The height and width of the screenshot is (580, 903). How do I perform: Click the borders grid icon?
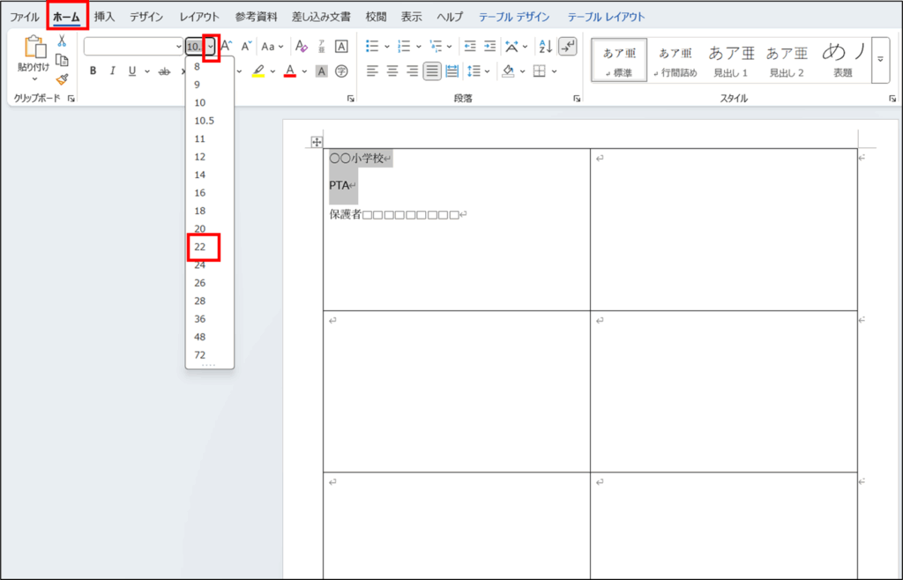click(540, 71)
